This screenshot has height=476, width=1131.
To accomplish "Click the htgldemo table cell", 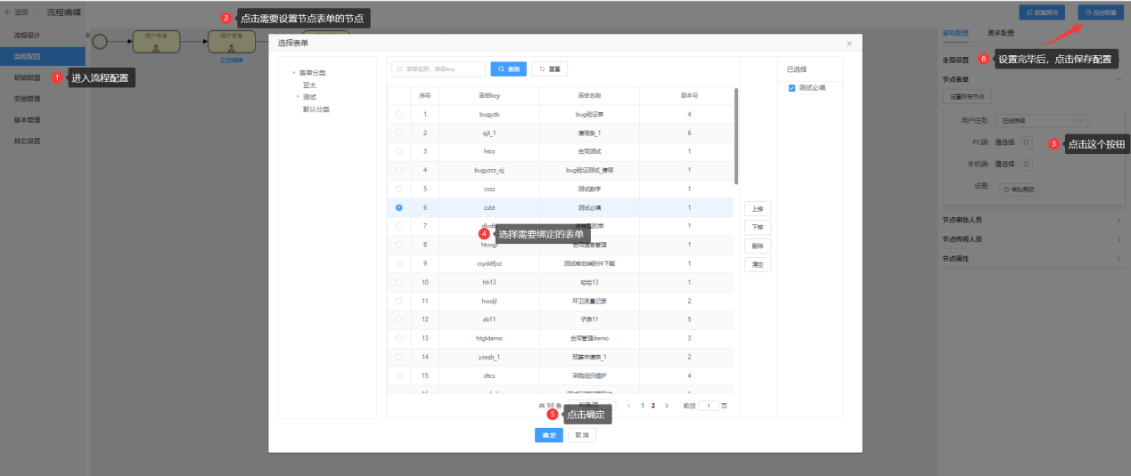I will point(489,337).
